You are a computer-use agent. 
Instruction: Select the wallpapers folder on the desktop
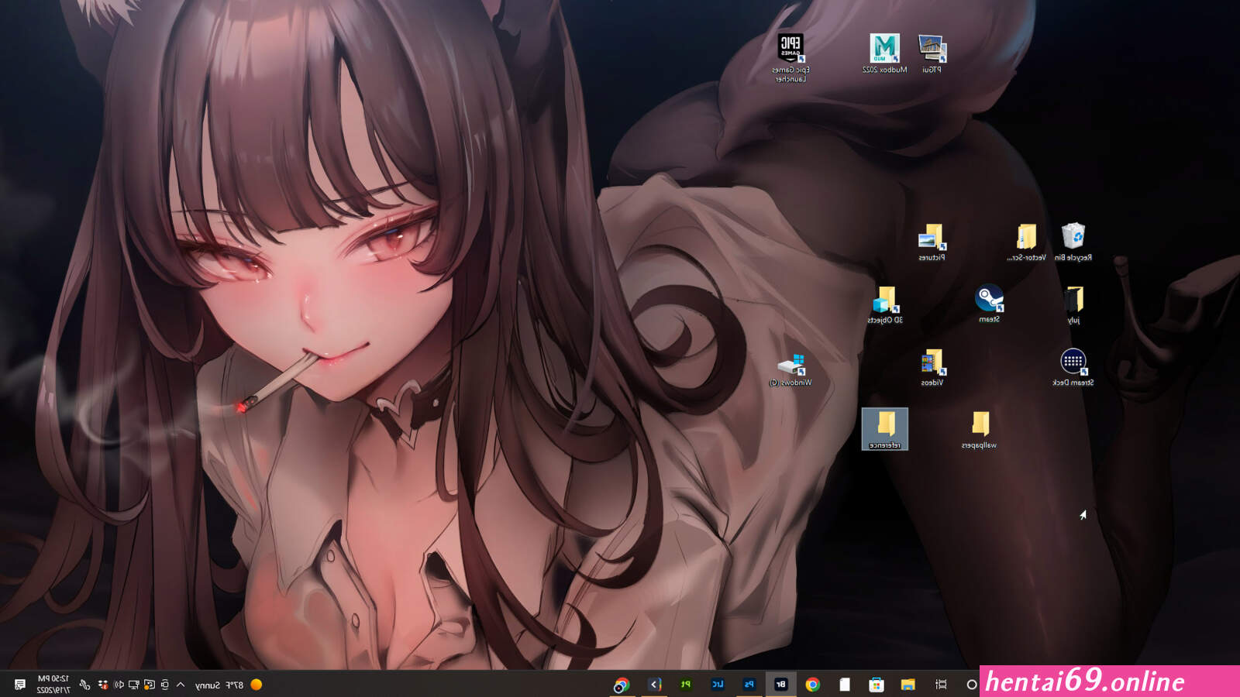point(980,431)
